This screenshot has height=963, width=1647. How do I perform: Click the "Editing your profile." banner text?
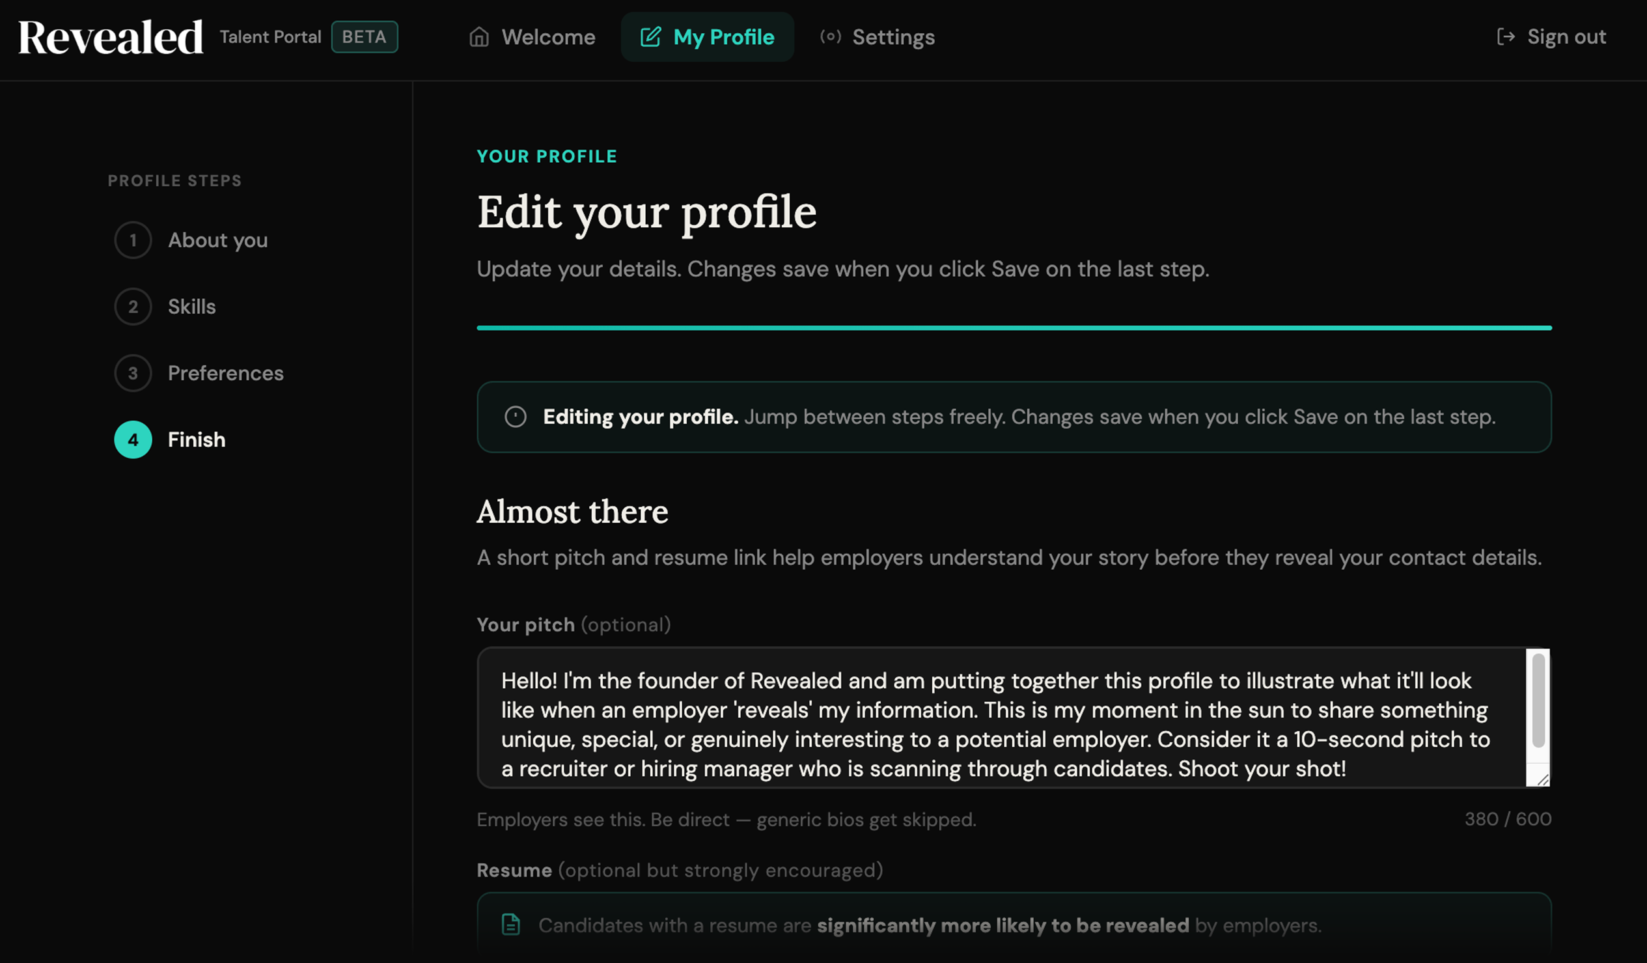point(641,417)
